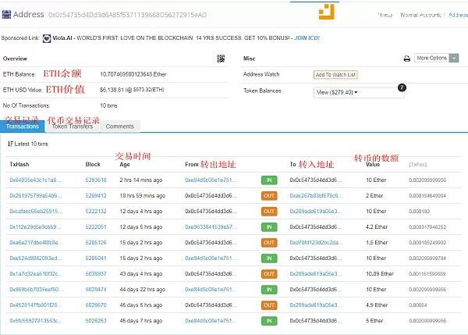Click the OUT badge on the 2 Ether row
The image size is (468, 335).
point(269,196)
